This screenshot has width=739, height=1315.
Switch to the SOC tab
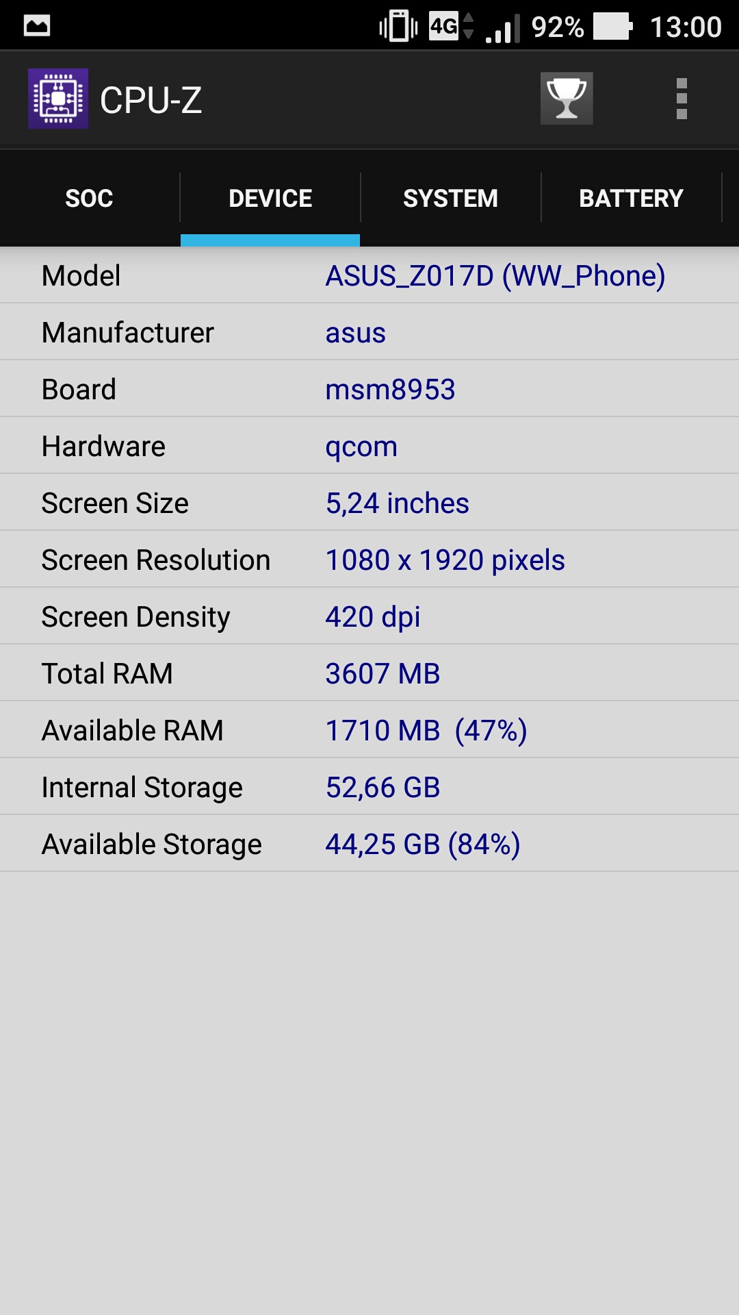90,198
